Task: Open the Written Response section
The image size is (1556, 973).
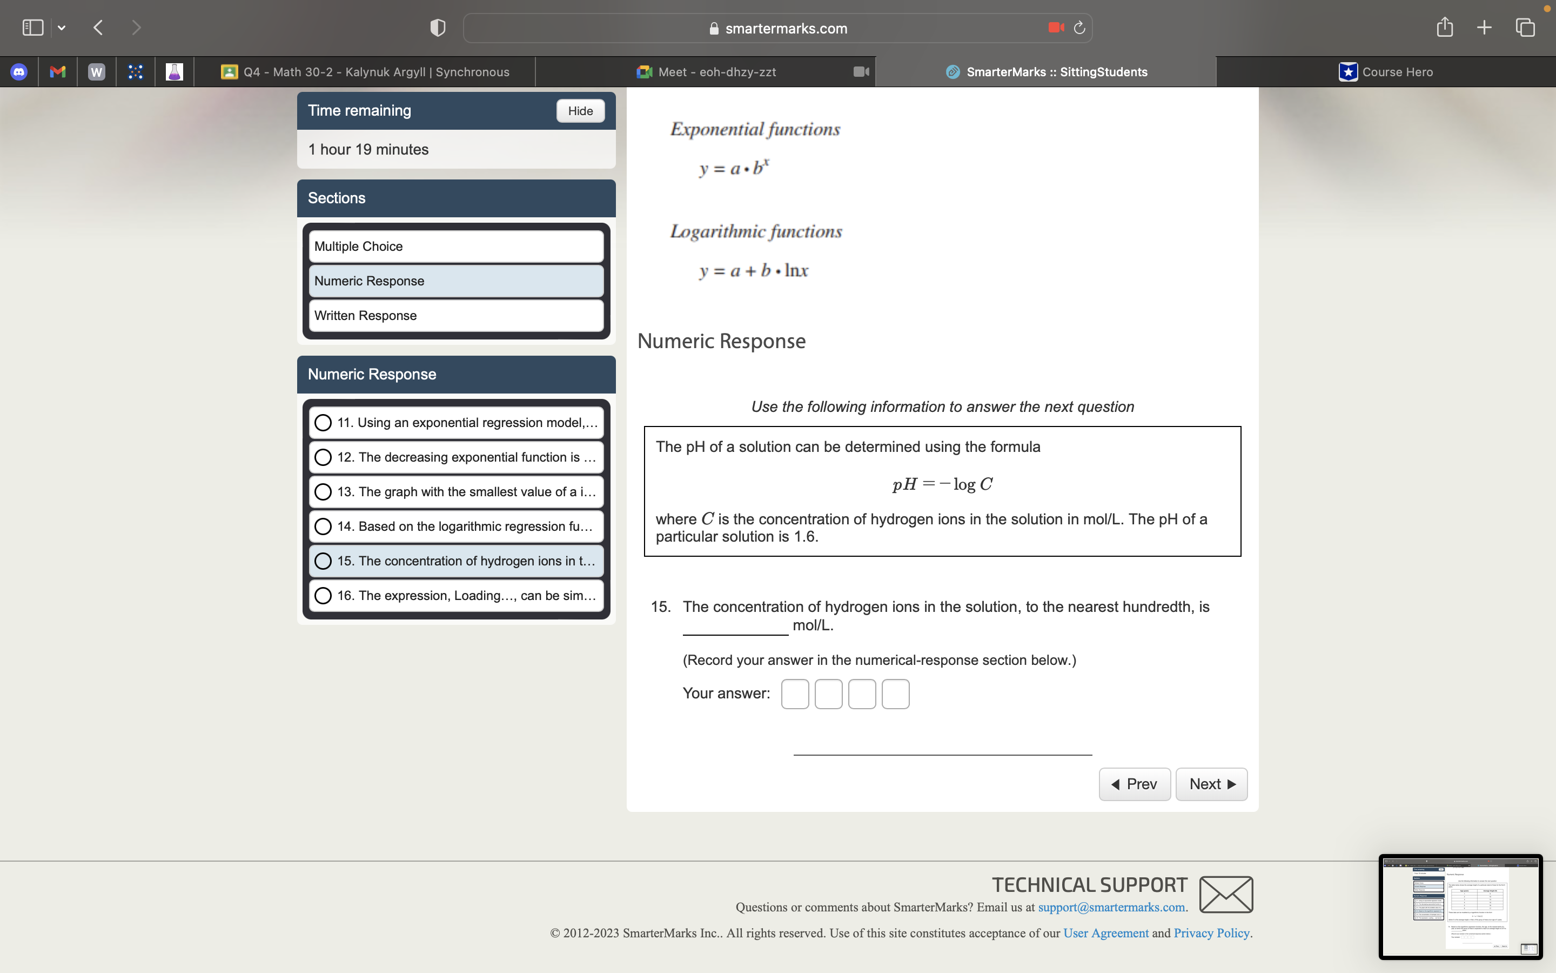Action: pos(456,315)
